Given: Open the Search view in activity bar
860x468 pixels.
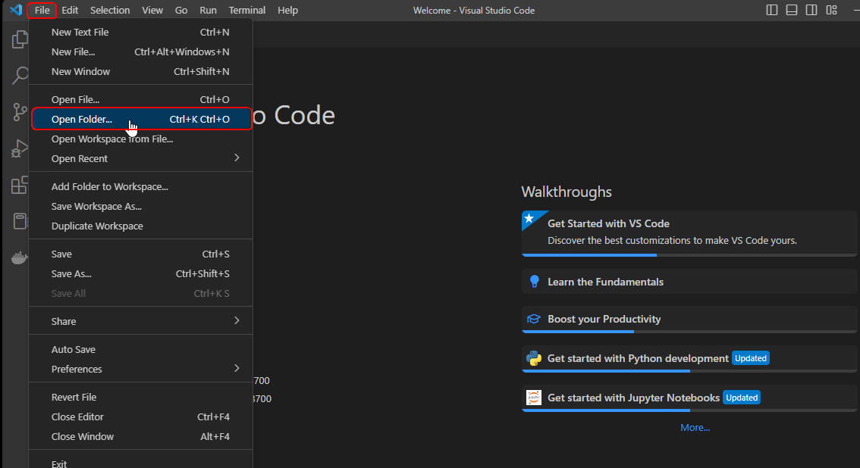Looking at the screenshot, I should click(20, 76).
